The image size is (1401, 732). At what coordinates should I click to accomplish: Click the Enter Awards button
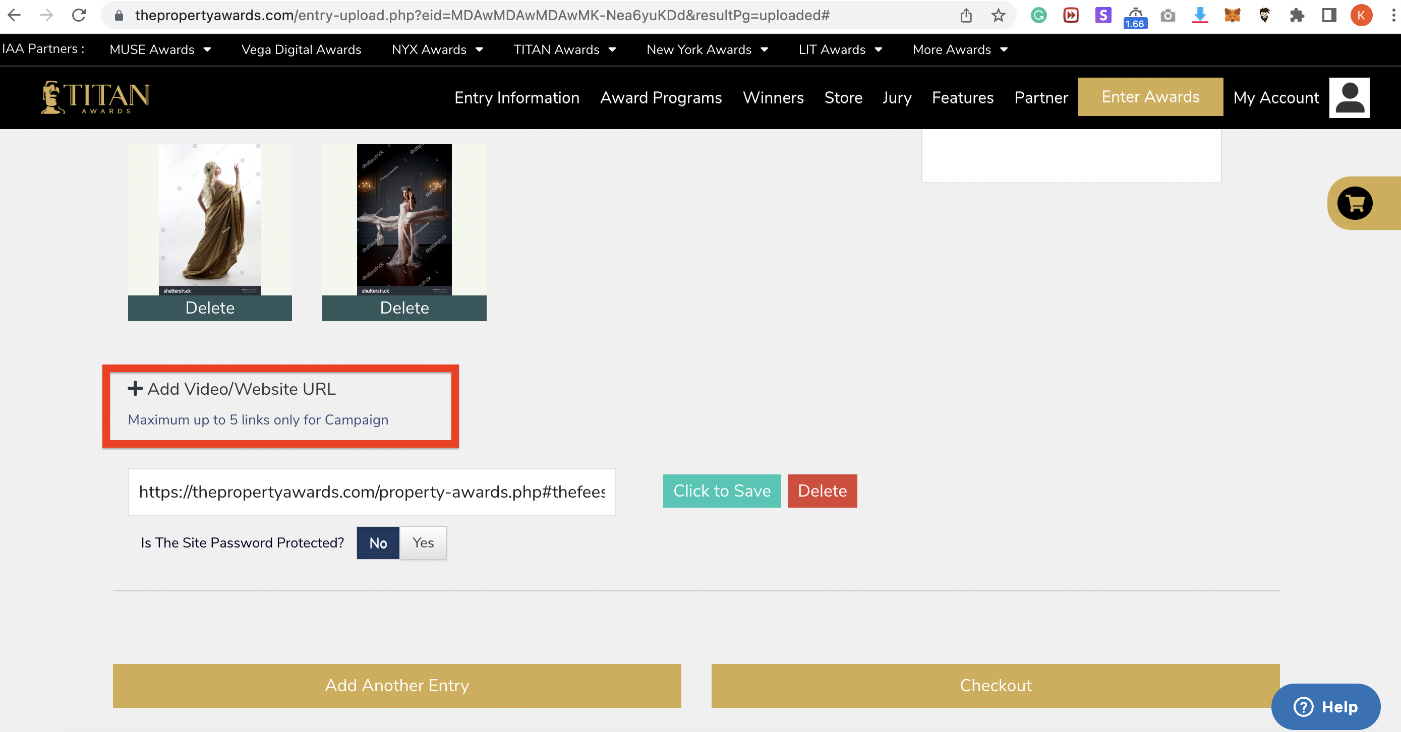[1150, 97]
